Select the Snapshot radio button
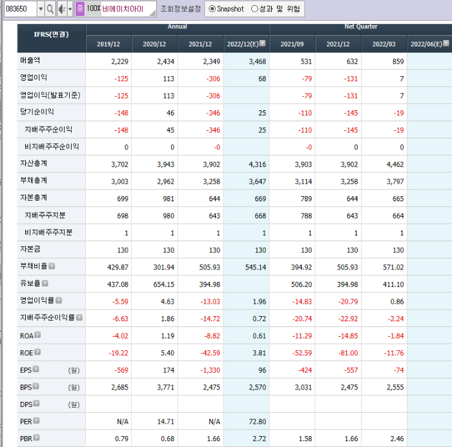This screenshot has height=447, width=452. point(212,9)
